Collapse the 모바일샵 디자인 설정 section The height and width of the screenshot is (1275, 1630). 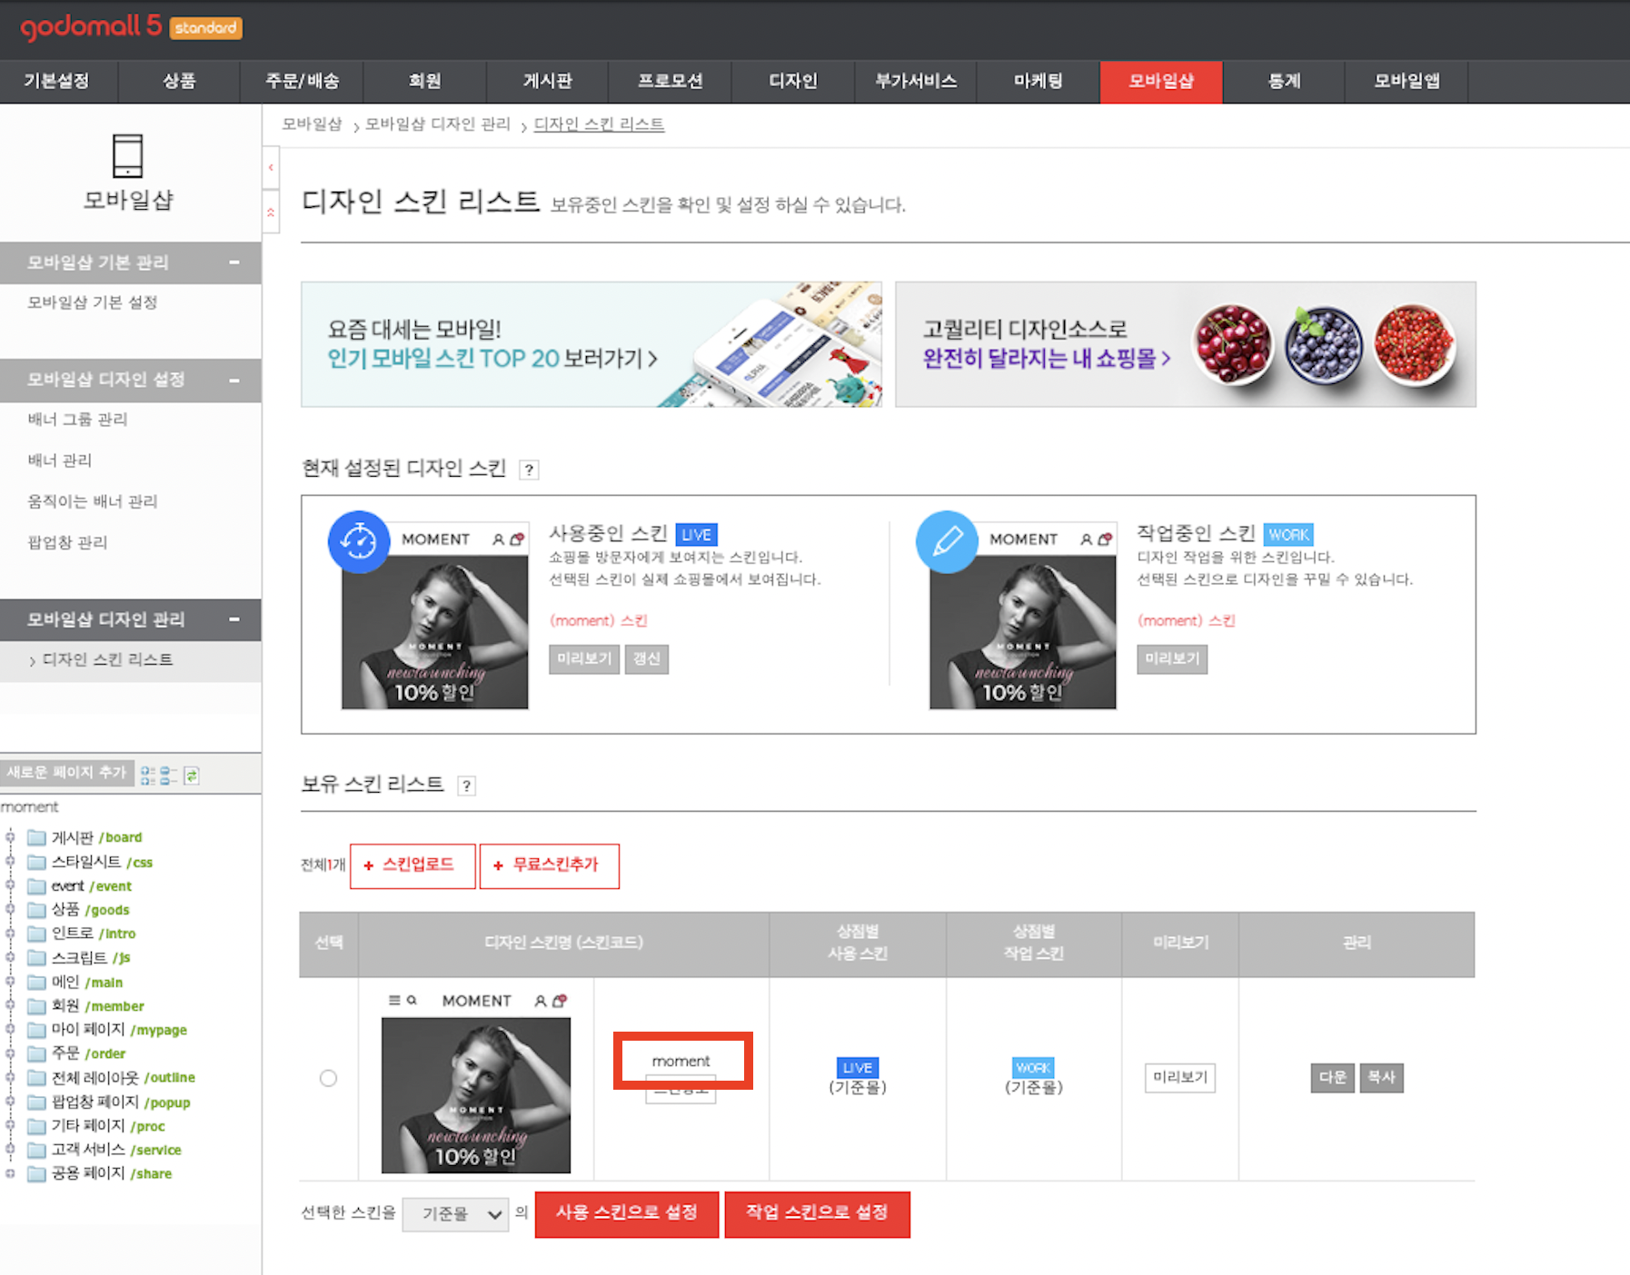(x=234, y=380)
